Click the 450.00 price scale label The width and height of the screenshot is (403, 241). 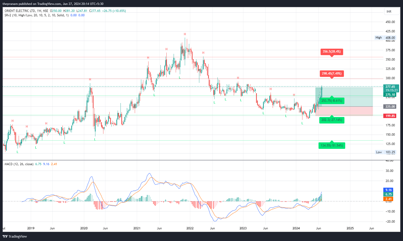click(390, 22)
